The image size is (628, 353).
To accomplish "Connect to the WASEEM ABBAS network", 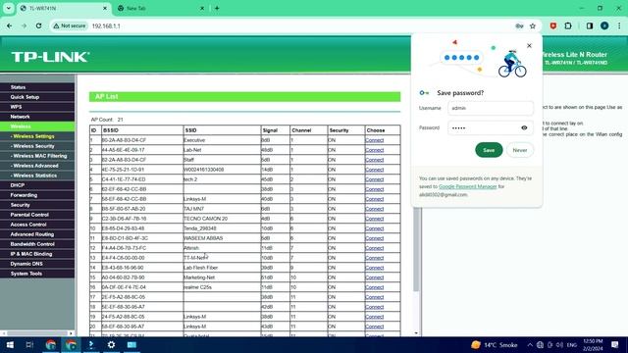I will click(375, 238).
